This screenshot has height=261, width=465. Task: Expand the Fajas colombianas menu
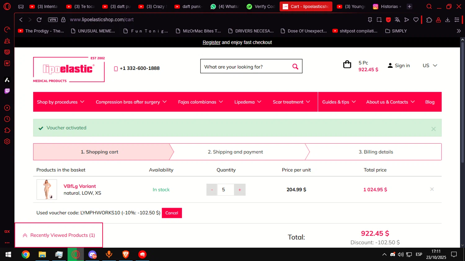(x=201, y=102)
